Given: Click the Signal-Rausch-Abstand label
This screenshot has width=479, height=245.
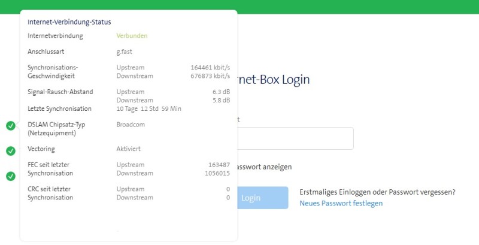Looking at the screenshot, I should point(60,92).
